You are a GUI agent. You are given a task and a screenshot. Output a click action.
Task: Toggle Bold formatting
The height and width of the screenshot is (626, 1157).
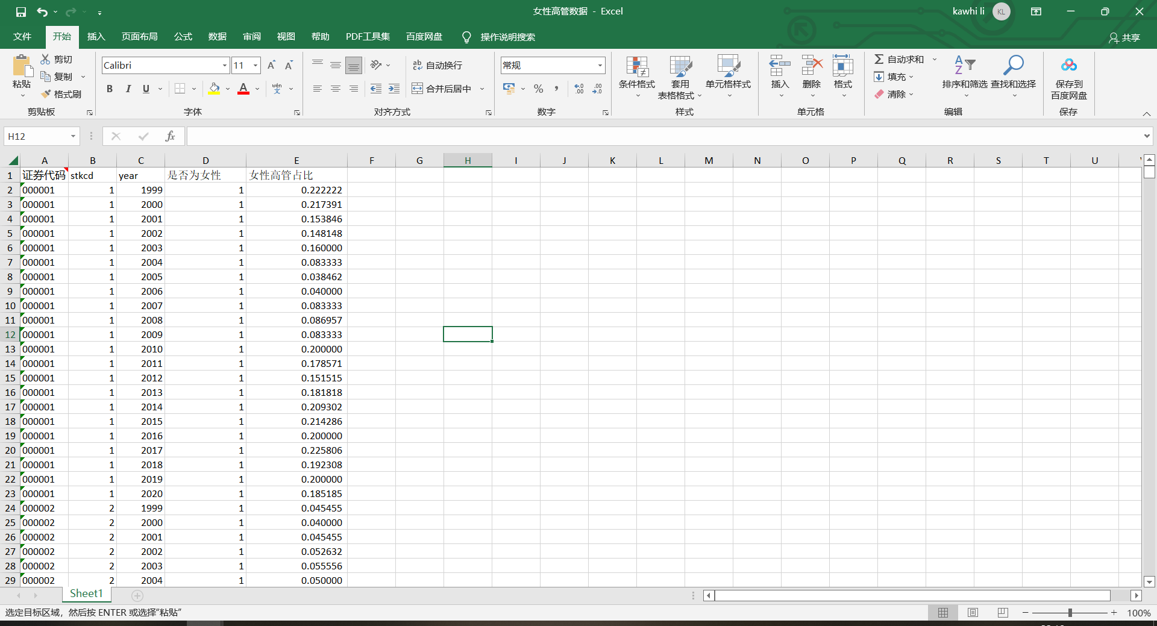[x=110, y=89]
